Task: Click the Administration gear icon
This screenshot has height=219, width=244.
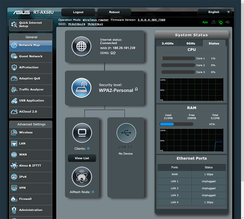Action: coord(14,210)
